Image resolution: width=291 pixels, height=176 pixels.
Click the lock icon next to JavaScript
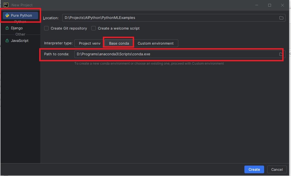7,41
